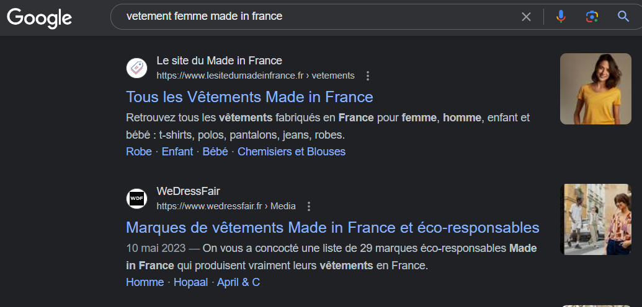Open Google Lens image search
642x307 pixels.
coord(592,17)
